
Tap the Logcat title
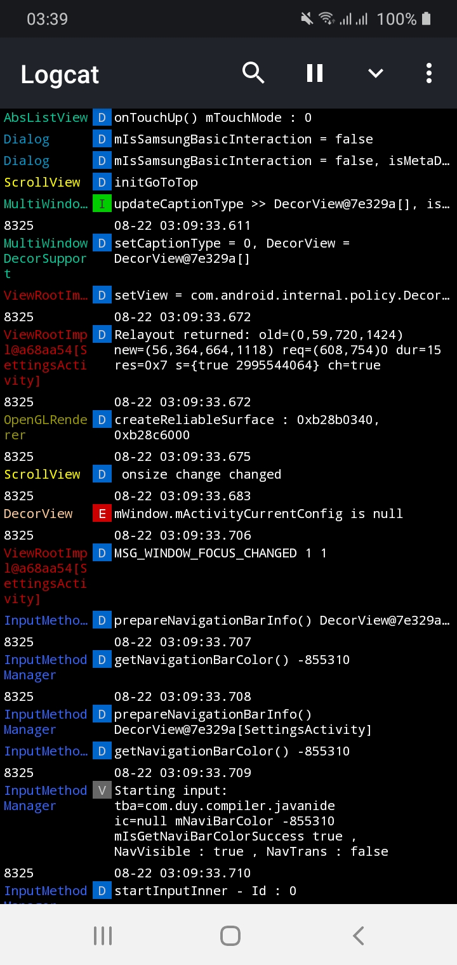point(59,74)
